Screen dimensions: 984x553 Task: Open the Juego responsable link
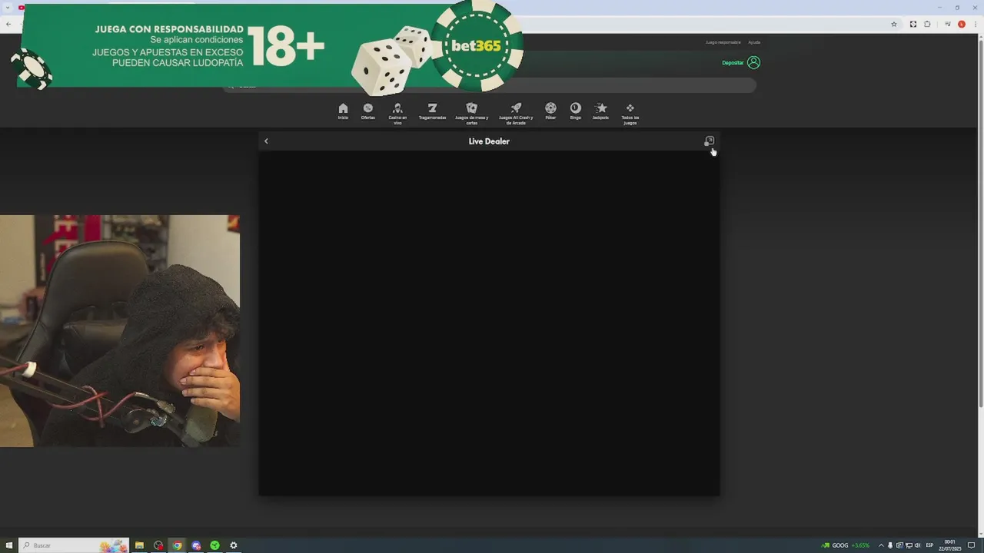point(723,42)
